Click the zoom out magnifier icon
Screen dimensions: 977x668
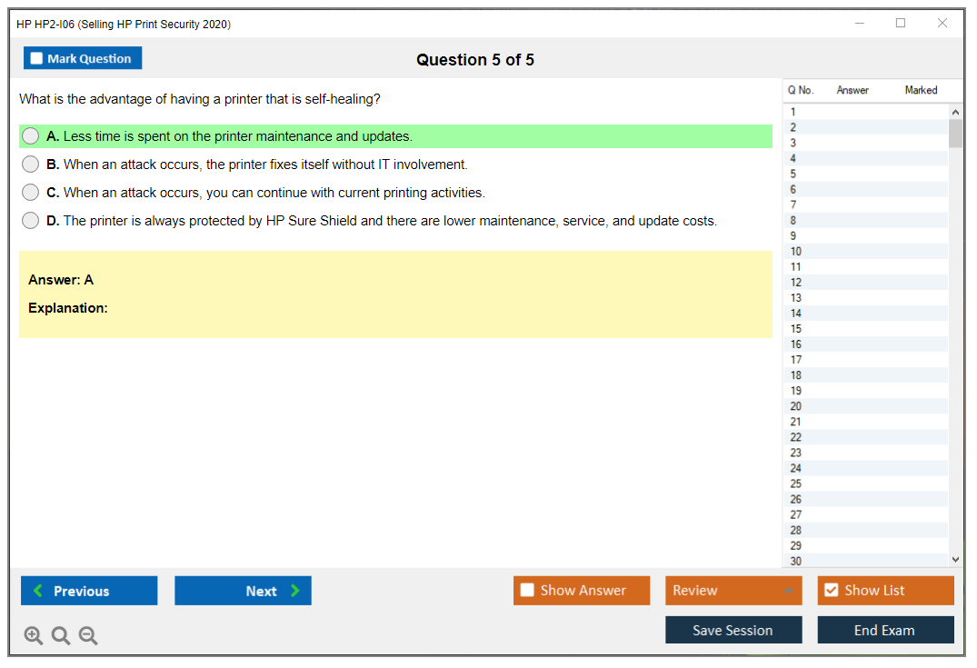[88, 636]
